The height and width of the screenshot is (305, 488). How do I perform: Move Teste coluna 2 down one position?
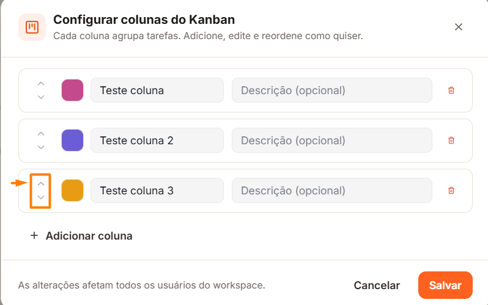(41, 147)
